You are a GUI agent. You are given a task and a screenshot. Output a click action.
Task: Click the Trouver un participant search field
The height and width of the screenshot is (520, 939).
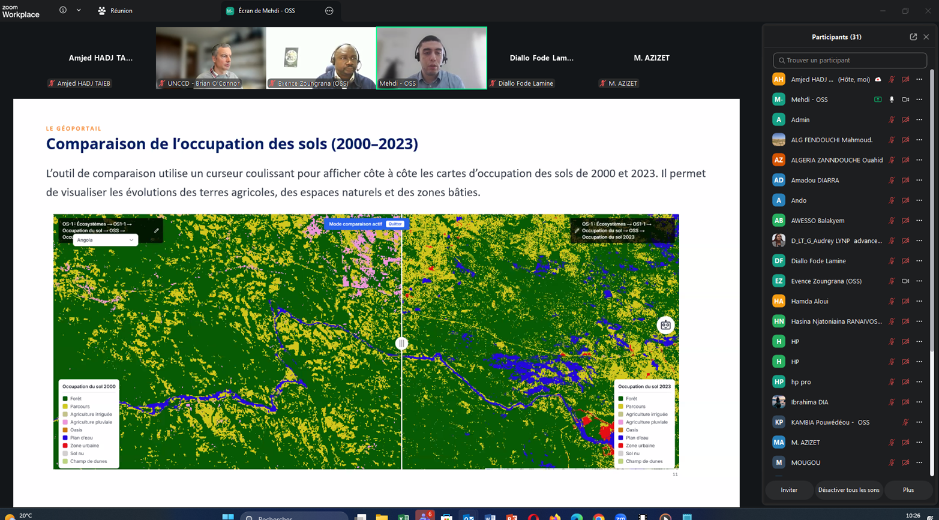pyautogui.click(x=850, y=60)
